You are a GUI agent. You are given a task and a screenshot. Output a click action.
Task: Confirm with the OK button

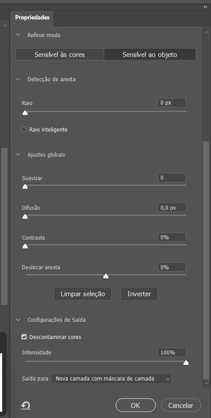(x=136, y=405)
